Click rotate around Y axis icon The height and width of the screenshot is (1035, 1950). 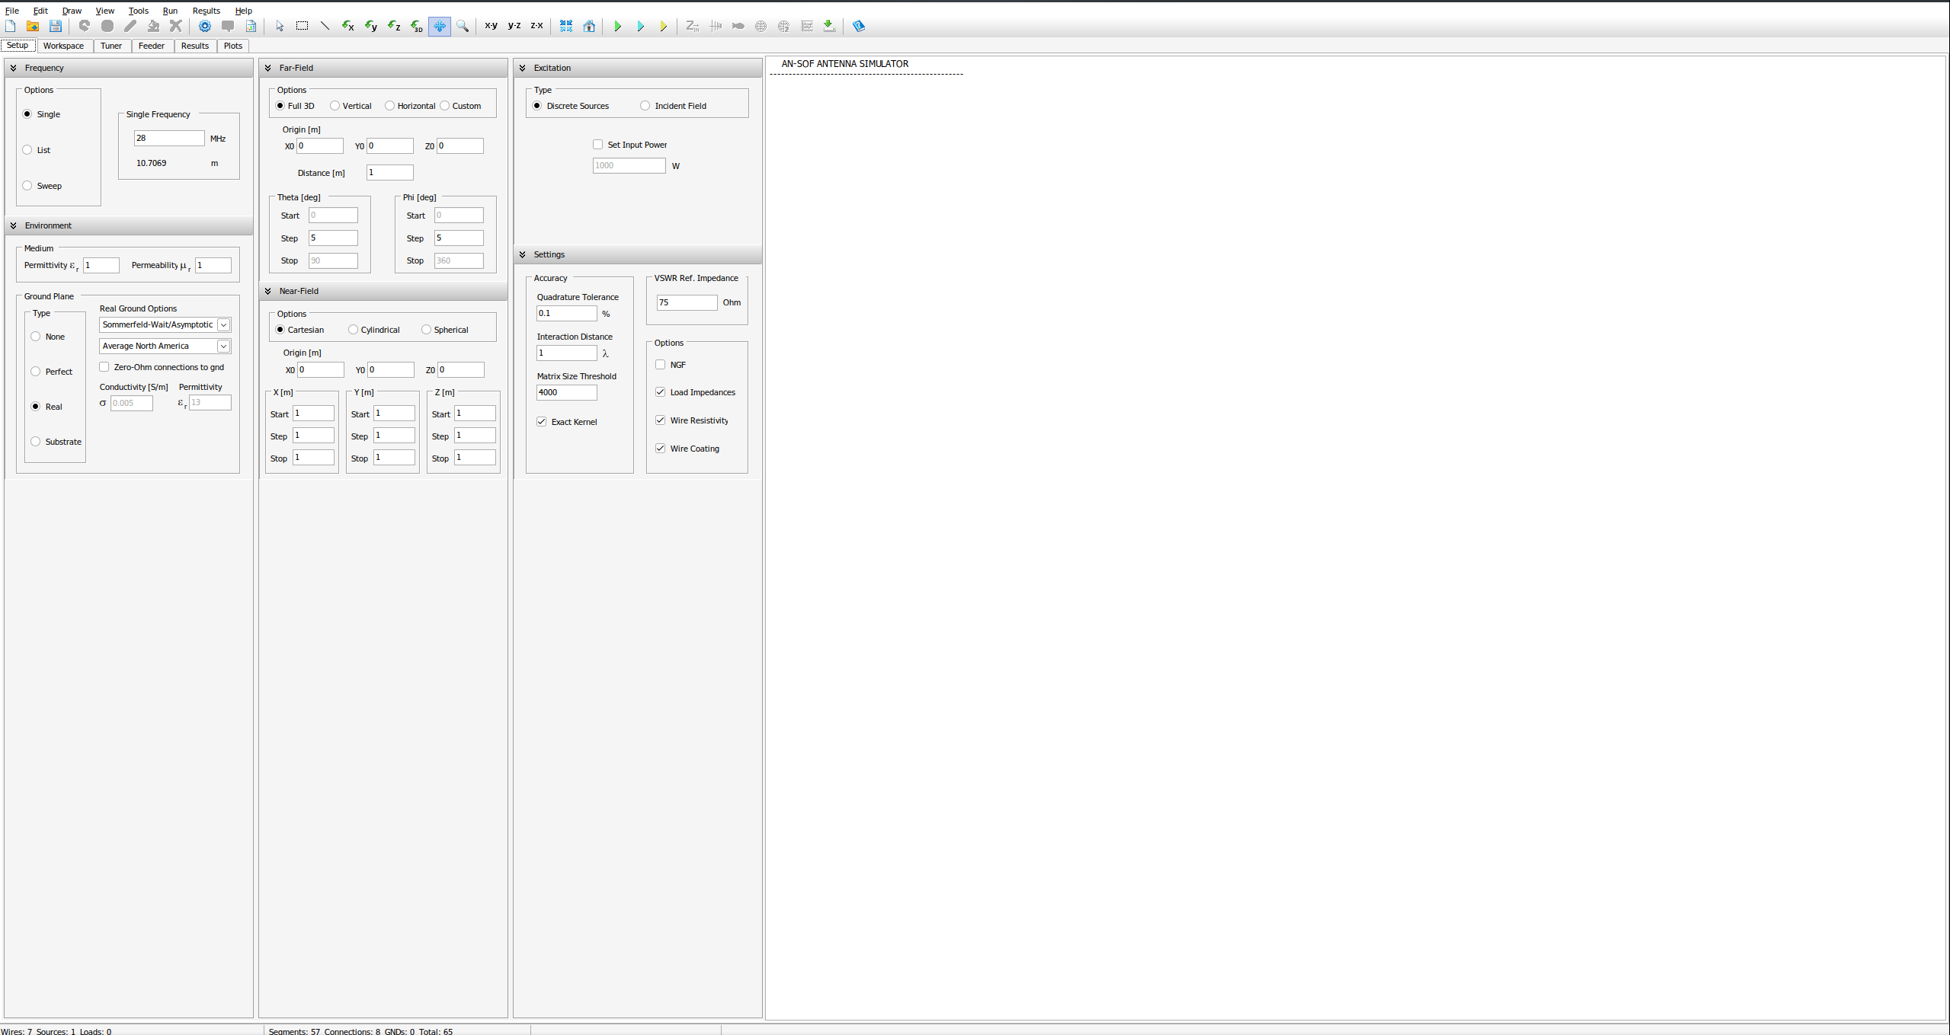click(371, 26)
